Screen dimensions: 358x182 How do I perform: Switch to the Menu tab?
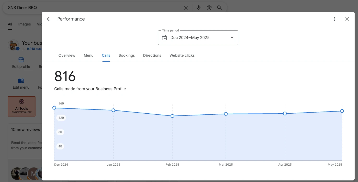[x=89, y=55]
